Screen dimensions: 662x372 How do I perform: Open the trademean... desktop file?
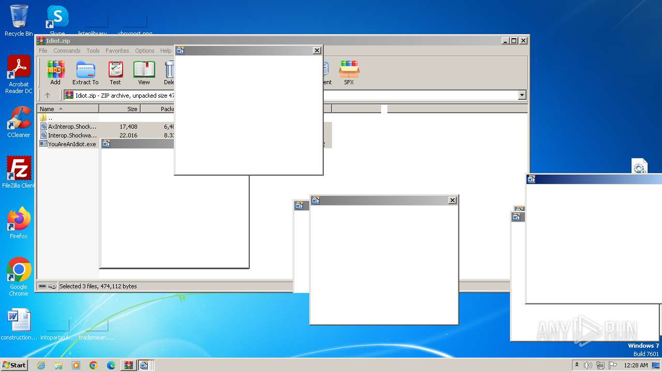coord(96,331)
